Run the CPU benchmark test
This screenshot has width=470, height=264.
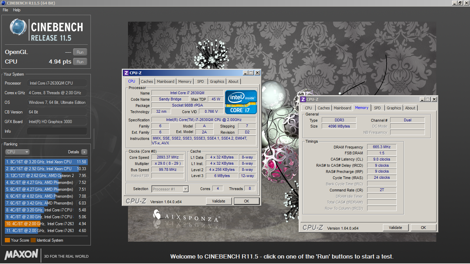click(80, 62)
